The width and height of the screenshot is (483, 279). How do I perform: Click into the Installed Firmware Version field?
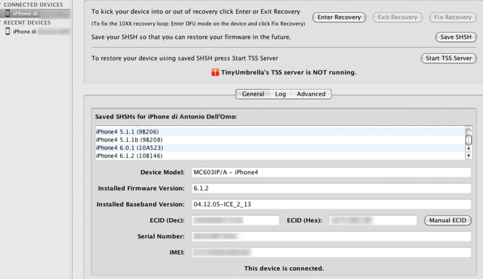(x=331, y=188)
